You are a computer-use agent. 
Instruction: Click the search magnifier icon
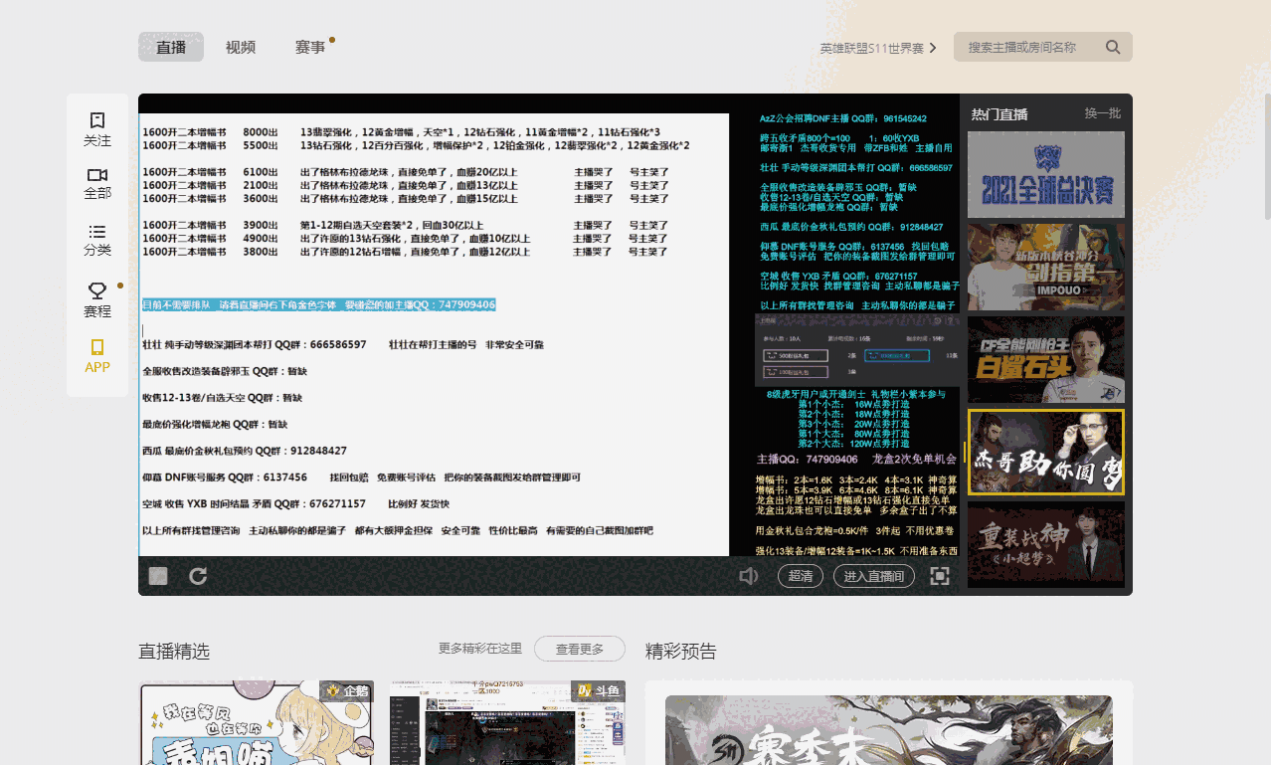pyautogui.click(x=1113, y=46)
